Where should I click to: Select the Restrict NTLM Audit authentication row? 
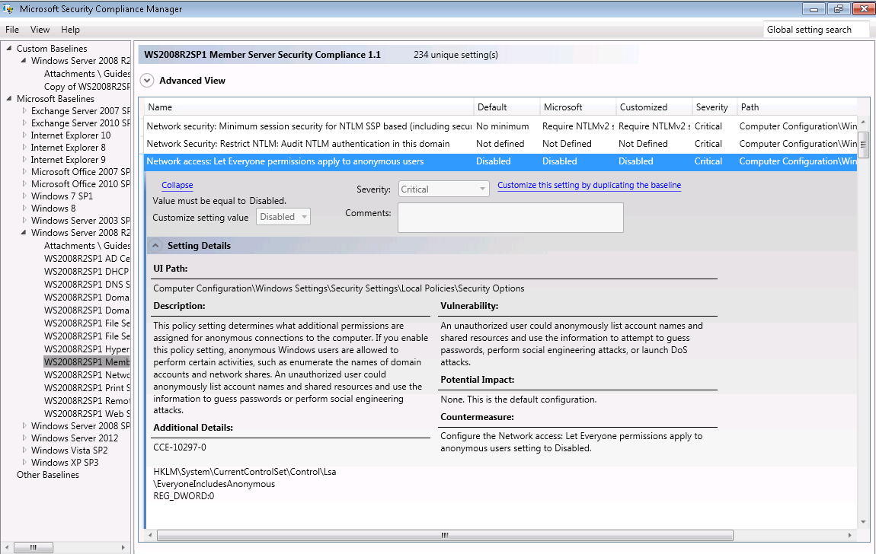coord(500,143)
